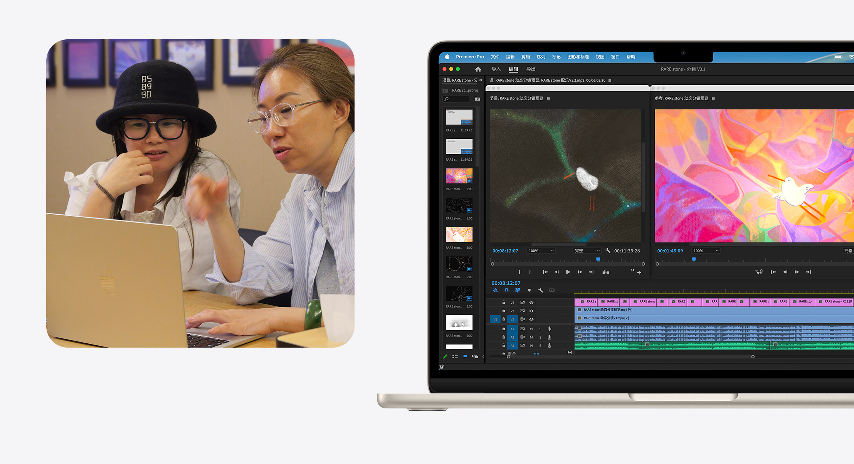Click the Linked Selection icon in timeline
Image resolution: width=854 pixels, height=464 pixels.
(518, 290)
